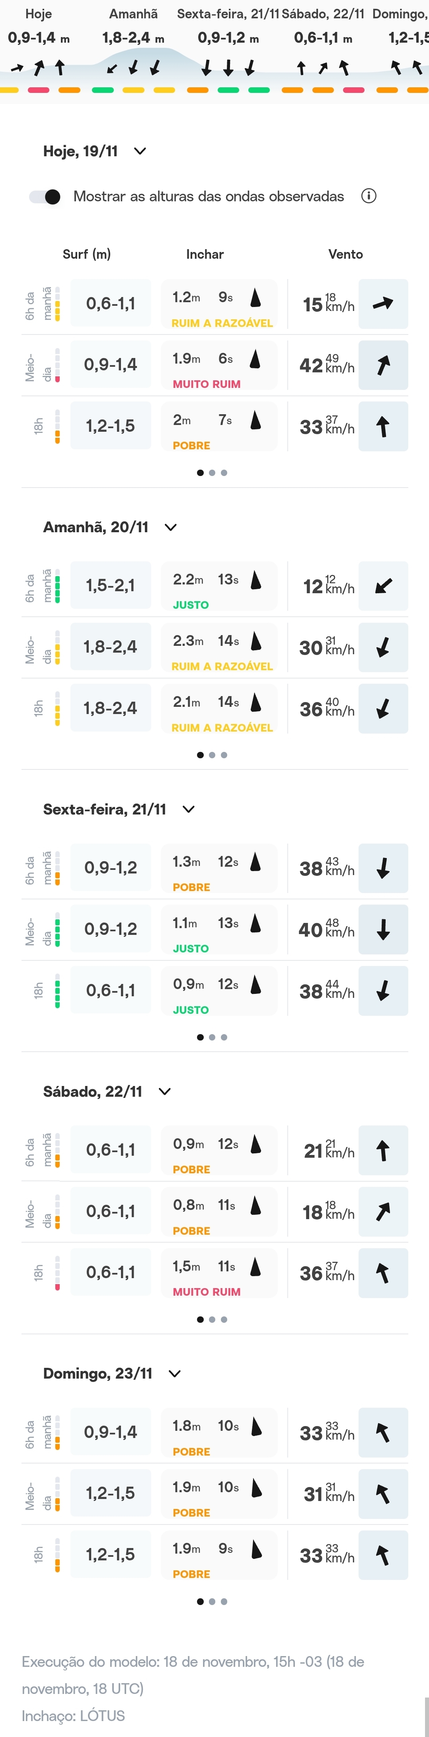Click swell direction icon for tomorrow's 2.2m 13s swell
The image size is (429, 1737).
[255, 580]
